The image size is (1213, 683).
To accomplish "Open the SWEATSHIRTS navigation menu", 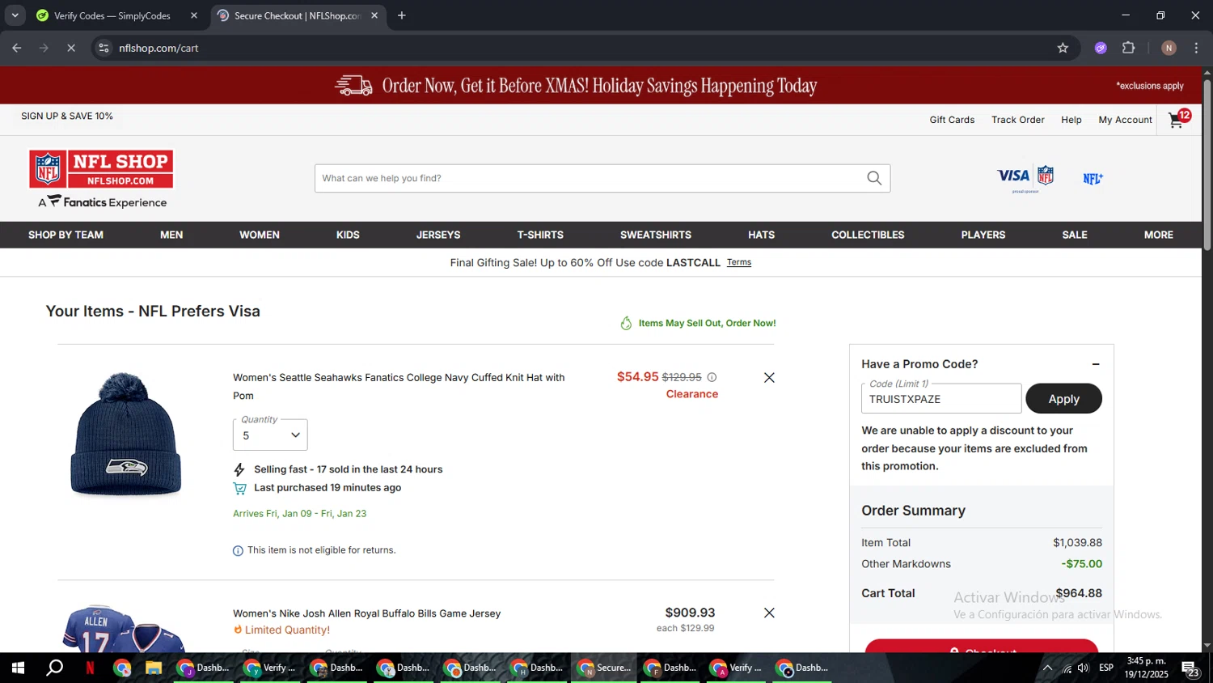I will click(x=656, y=235).
